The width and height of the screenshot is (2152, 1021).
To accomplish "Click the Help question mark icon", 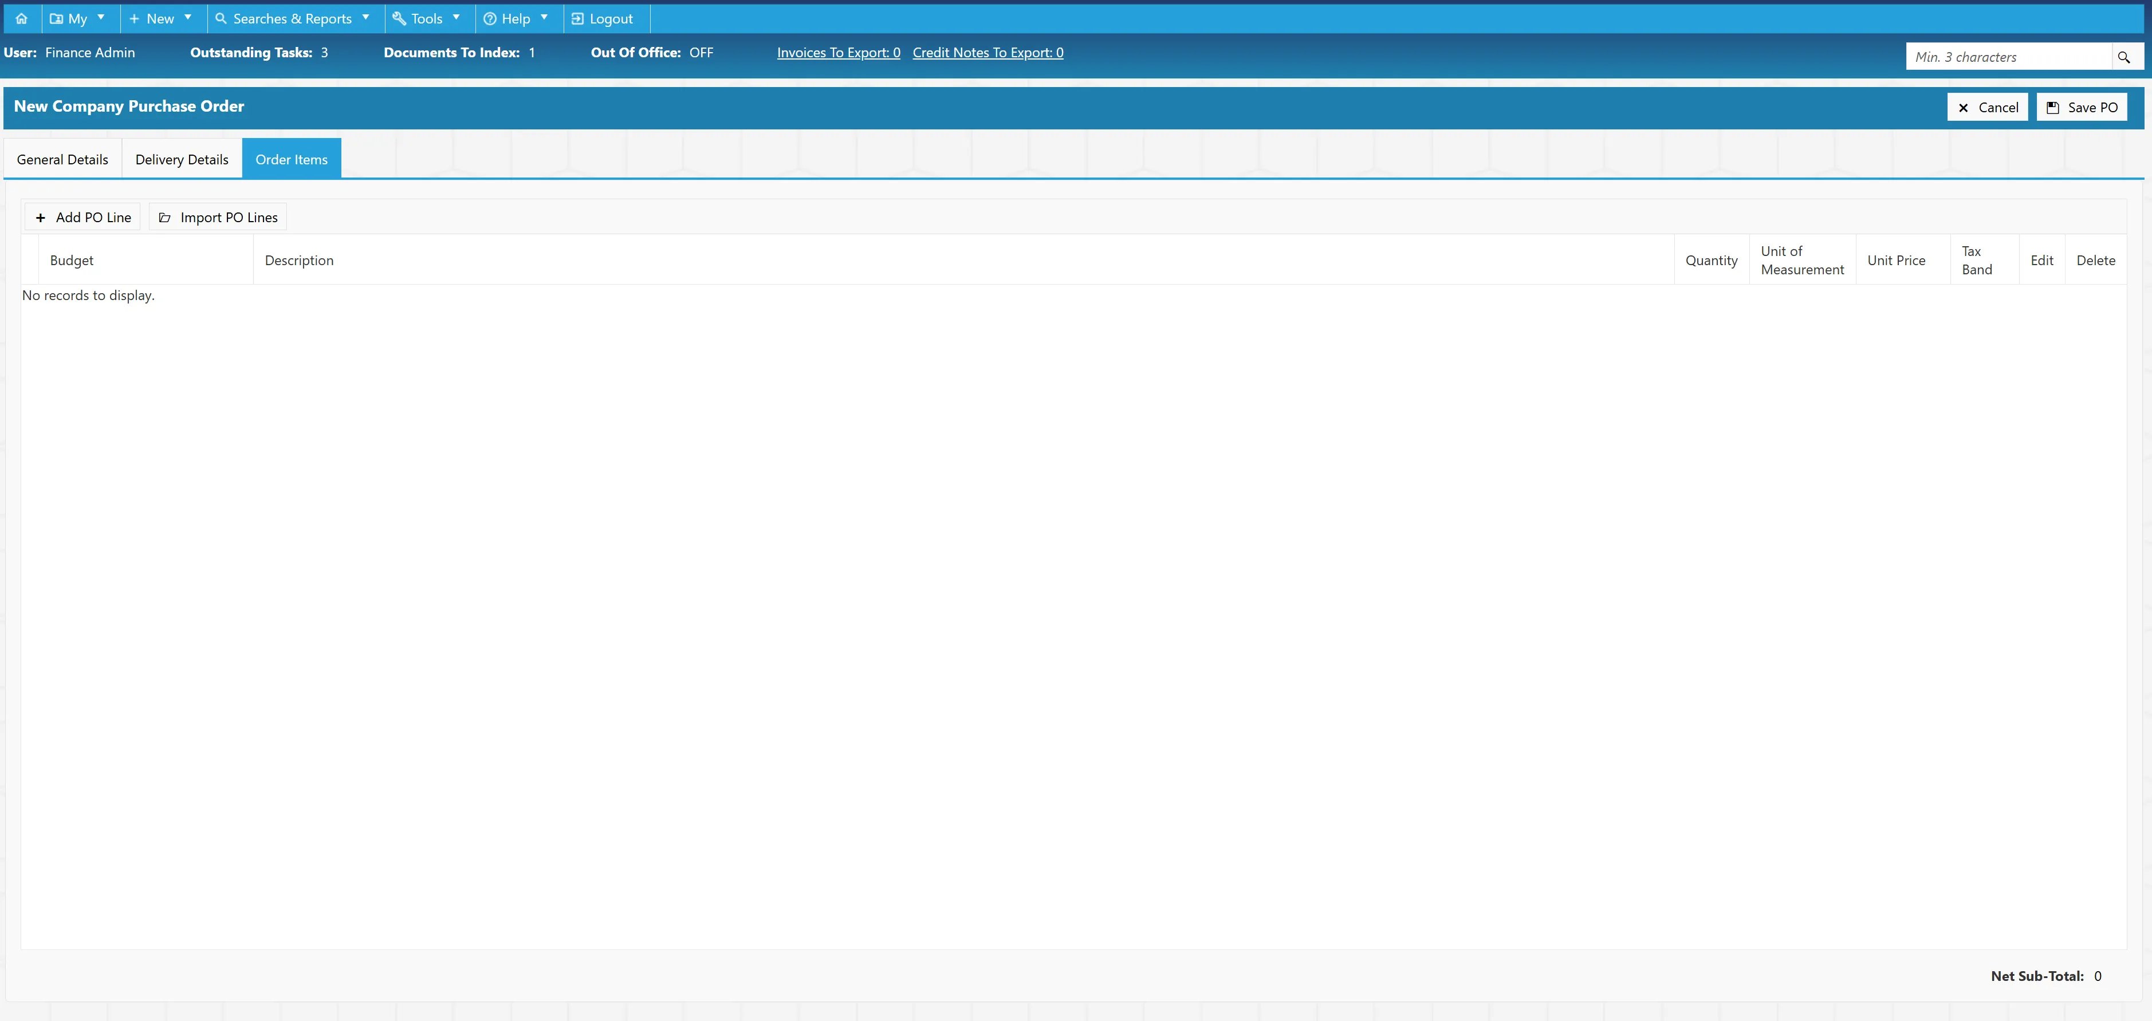I will point(490,18).
